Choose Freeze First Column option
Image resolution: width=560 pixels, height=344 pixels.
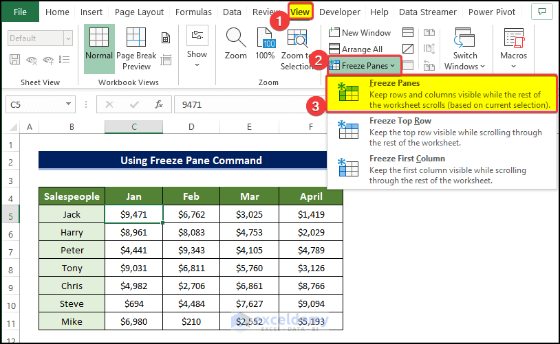coord(442,170)
